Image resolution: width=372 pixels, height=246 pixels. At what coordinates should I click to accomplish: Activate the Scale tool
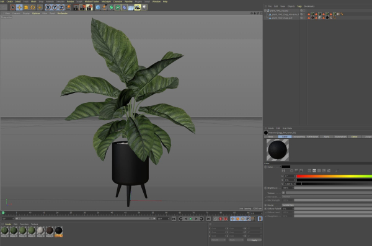tap(26, 7)
